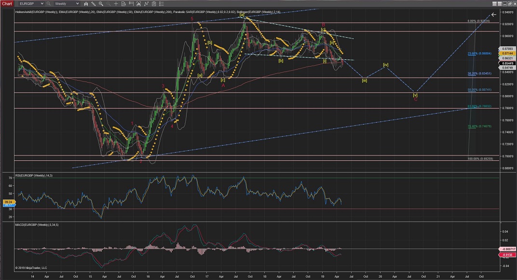The image size is (517, 280).
Task: Click the first link button in title bar
Action: (495, 4)
